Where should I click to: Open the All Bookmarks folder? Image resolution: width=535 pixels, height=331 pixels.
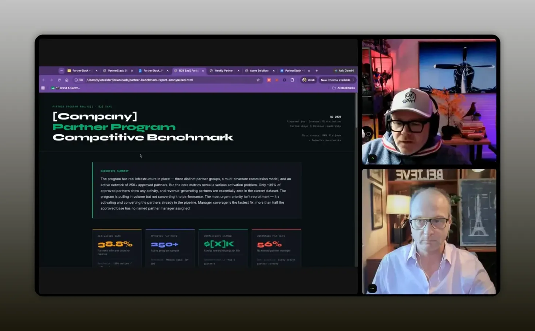[344, 88]
